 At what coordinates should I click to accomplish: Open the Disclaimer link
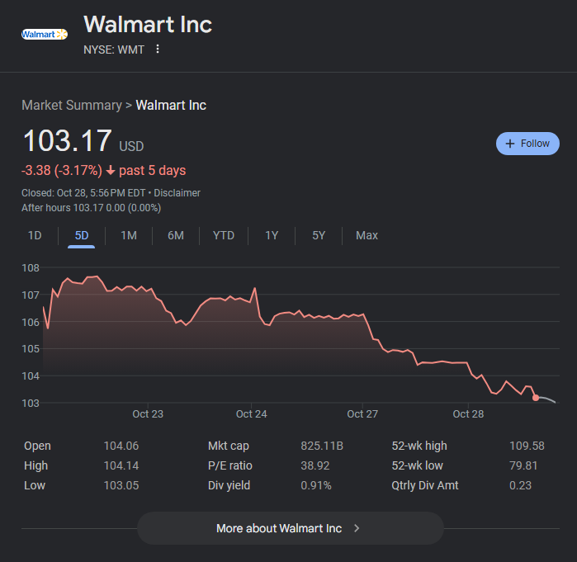[x=177, y=193]
